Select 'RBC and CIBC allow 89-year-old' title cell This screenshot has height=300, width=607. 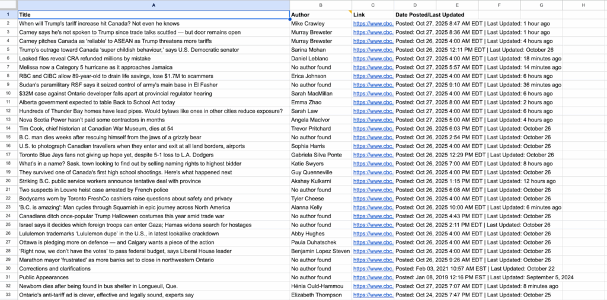pyautogui.click(x=154, y=76)
